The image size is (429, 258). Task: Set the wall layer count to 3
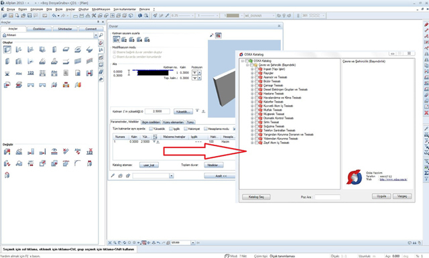click(x=131, y=40)
